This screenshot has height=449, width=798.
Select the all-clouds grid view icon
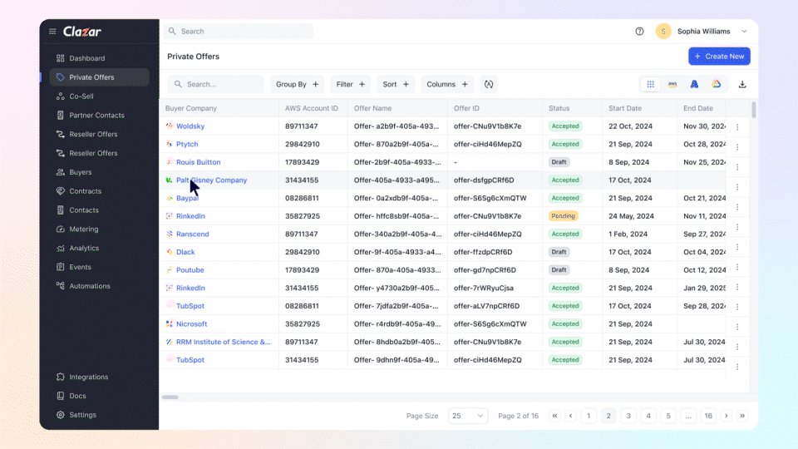650,85
